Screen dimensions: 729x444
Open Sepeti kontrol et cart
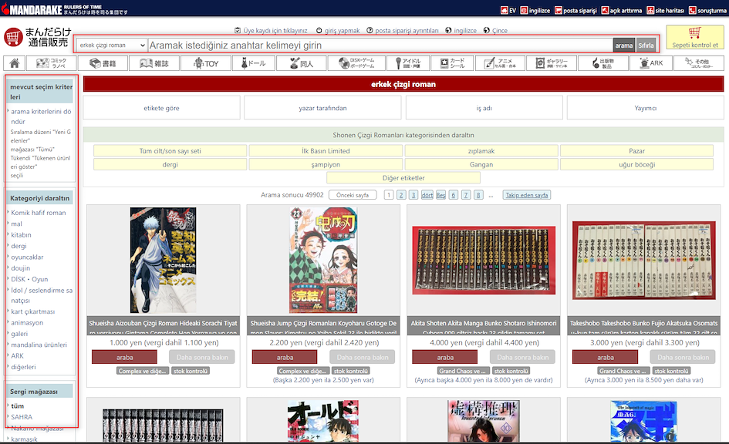(694, 37)
